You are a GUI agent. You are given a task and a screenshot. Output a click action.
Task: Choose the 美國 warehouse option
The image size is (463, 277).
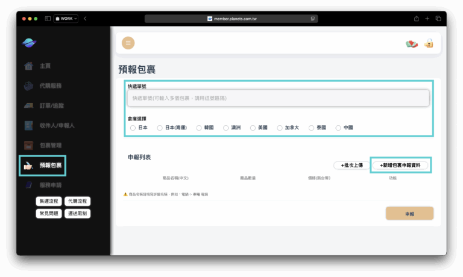coord(253,128)
